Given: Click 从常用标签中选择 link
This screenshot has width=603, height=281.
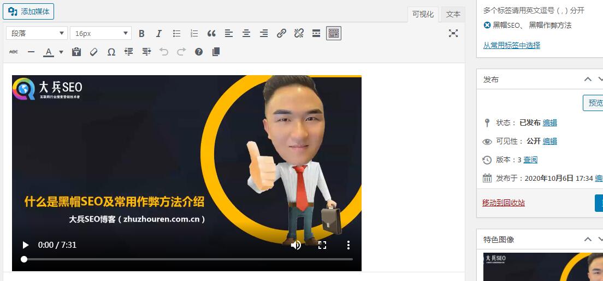Looking at the screenshot, I should 511,45.
